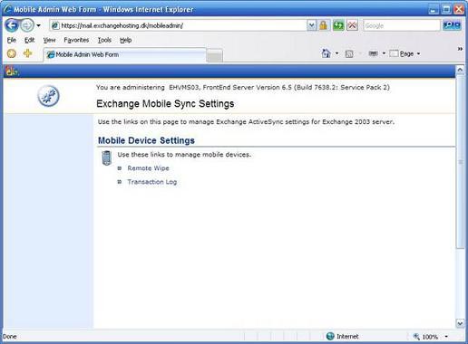Click the zoom level magnifier icon

(416, 337)
